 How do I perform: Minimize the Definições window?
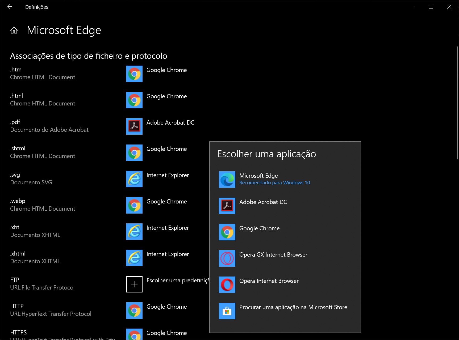413,7
